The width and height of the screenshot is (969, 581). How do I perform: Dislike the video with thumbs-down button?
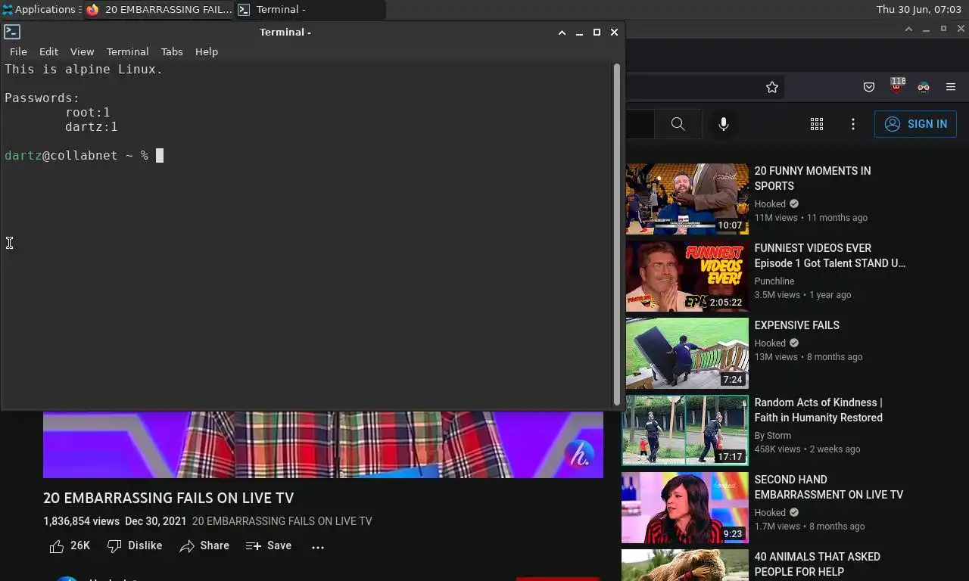tap(135, 546)
